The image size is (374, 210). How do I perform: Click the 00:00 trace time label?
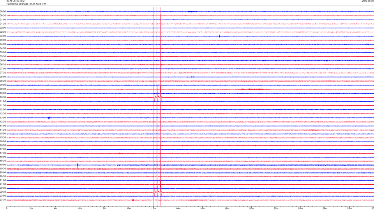[3, 11]
